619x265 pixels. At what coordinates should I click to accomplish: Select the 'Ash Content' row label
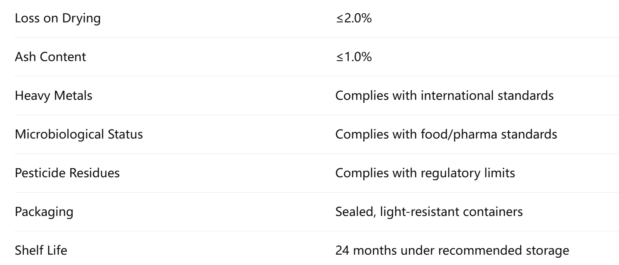(x=50, y=57)
